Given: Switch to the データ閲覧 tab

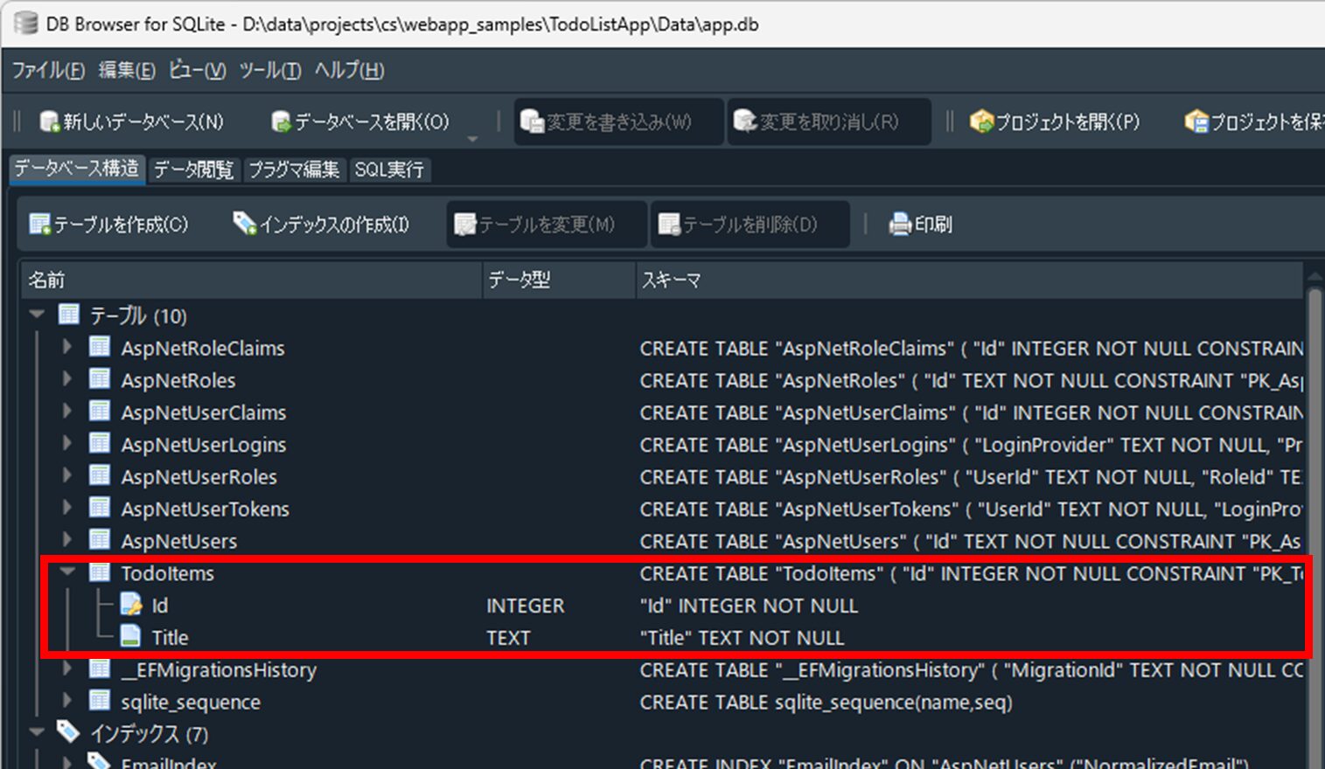Looking at the screenshot, I should pyautogui.click(x=193, y=170).
